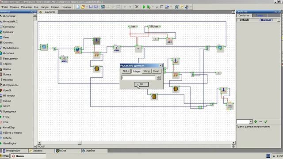Viewport: 283px width, 159px height.
Task: Select Real type in data editor
Action: pyautogui.click(x=156, y=71)
